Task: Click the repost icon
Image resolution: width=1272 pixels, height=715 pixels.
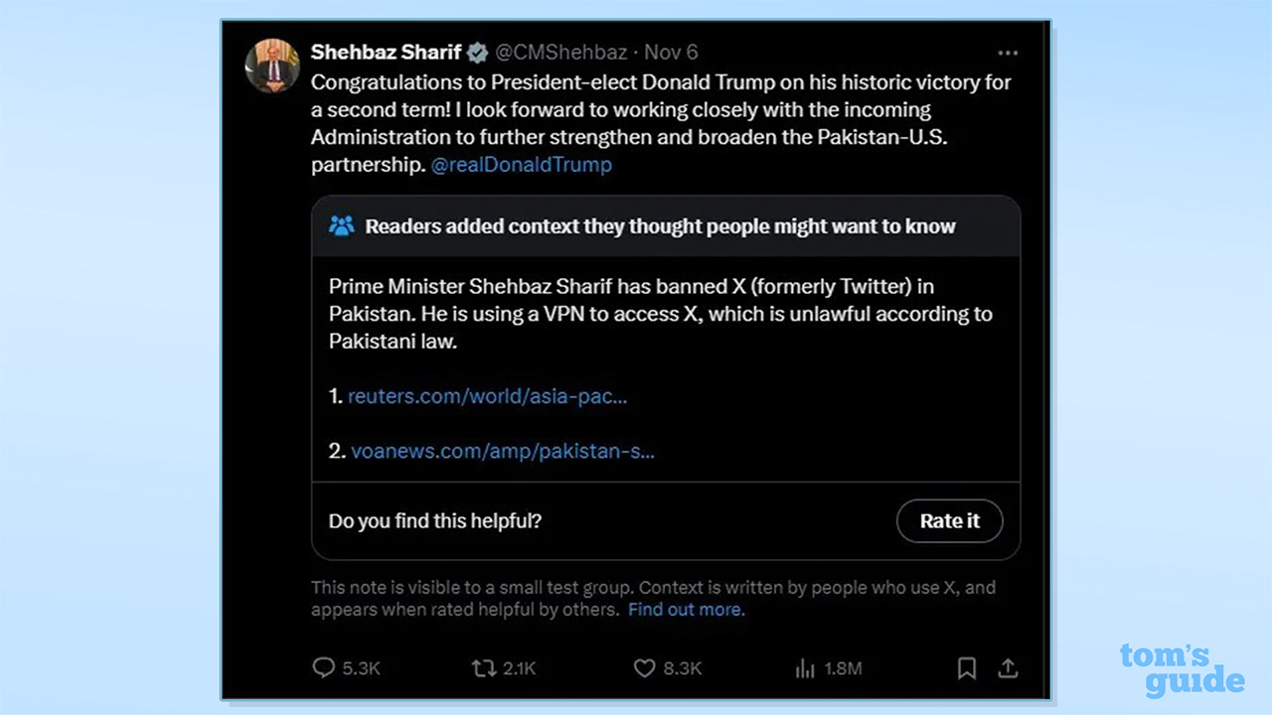Action: coord(484,668)
